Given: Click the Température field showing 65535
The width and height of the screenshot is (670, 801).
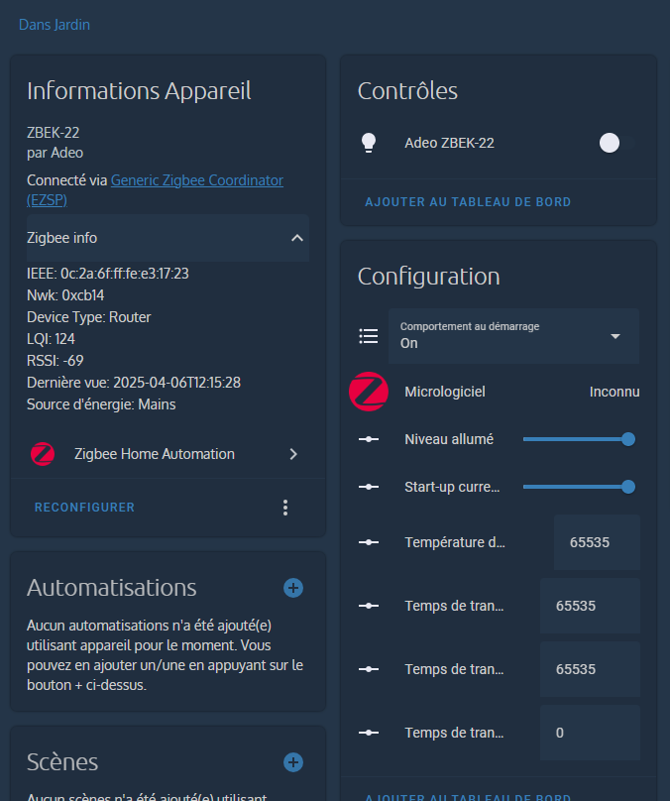Looking at the screenshot, I should [x=597, y=542].
